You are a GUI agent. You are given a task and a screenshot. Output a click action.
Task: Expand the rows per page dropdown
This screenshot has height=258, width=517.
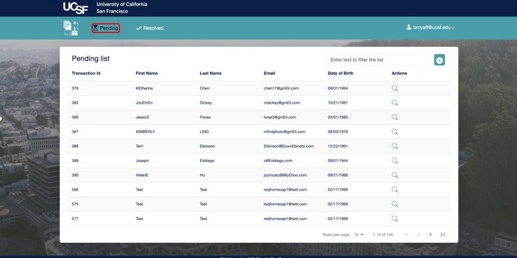(x=359, y=235)
